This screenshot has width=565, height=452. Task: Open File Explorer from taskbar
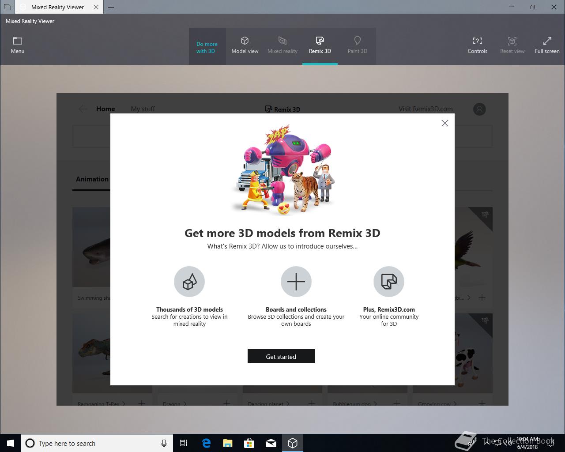click(228, 443)
